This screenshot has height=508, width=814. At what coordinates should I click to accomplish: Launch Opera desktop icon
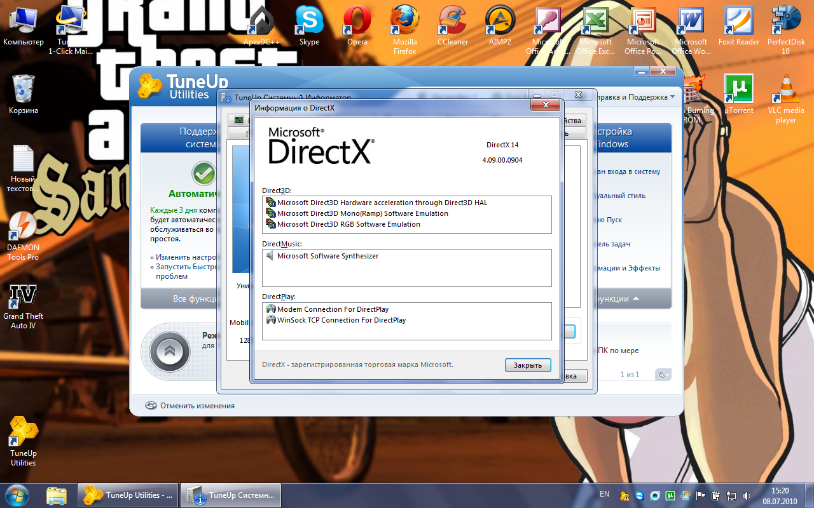[357, 27]
